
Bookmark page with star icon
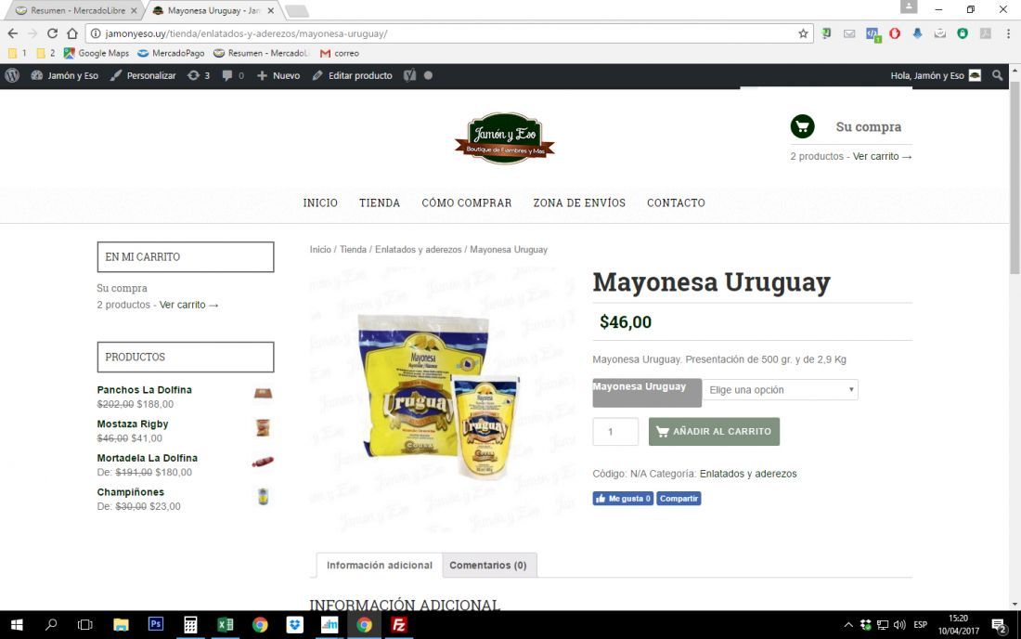803,33
